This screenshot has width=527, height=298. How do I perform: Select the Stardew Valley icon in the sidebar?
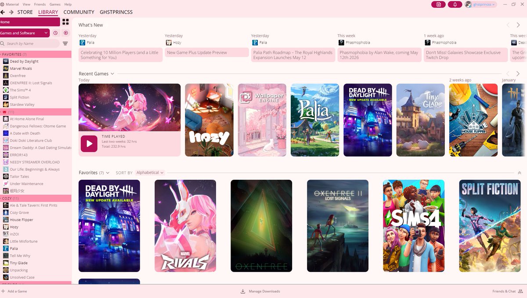pos(6,105)
